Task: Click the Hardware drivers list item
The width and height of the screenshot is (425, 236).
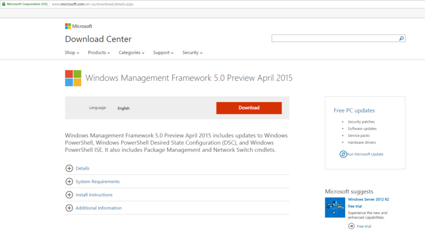Action: click(x=362, y=142)
